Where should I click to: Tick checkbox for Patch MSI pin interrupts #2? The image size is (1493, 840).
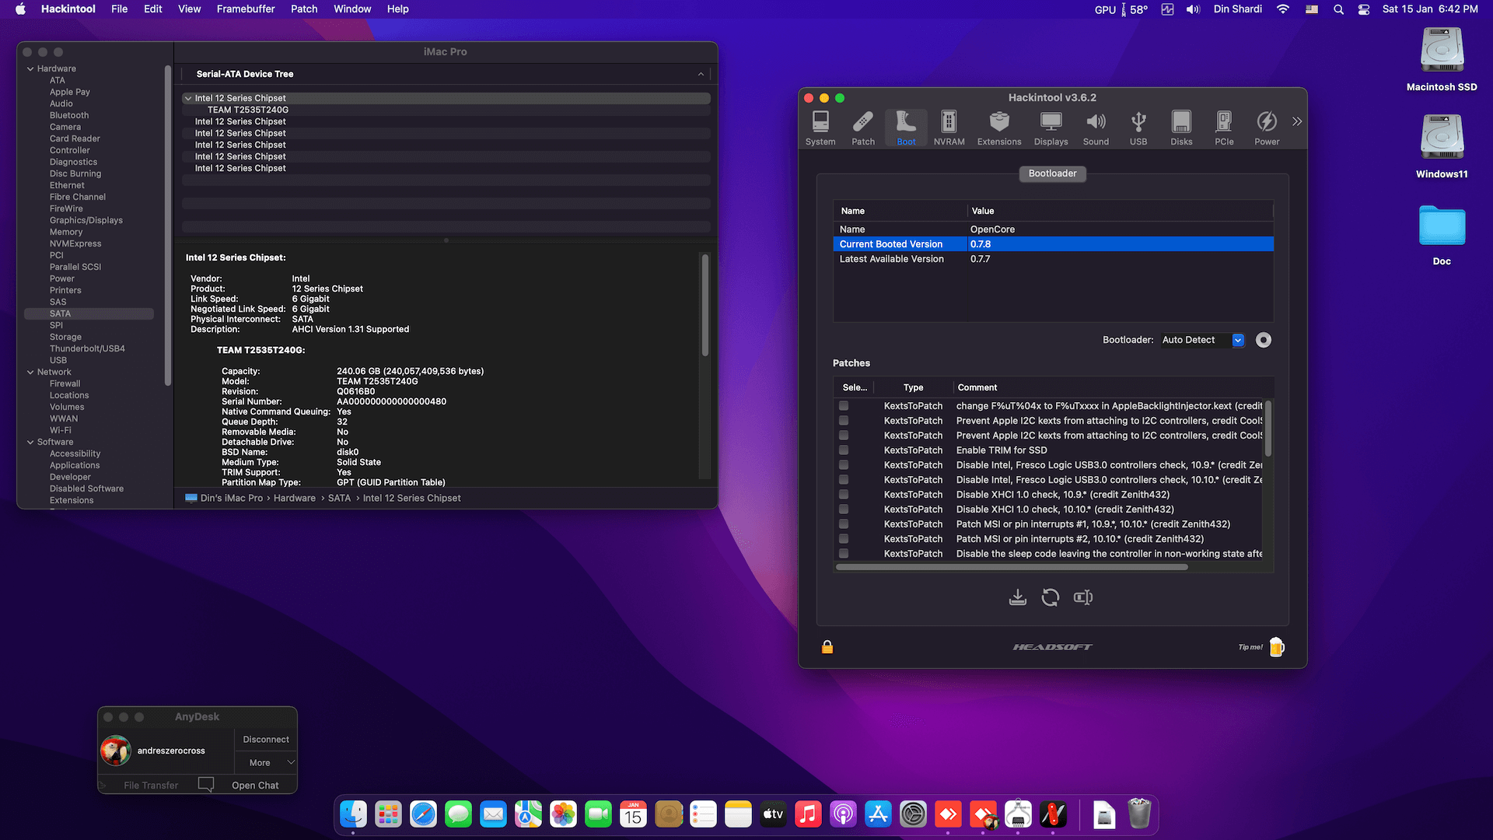(844, 539)
